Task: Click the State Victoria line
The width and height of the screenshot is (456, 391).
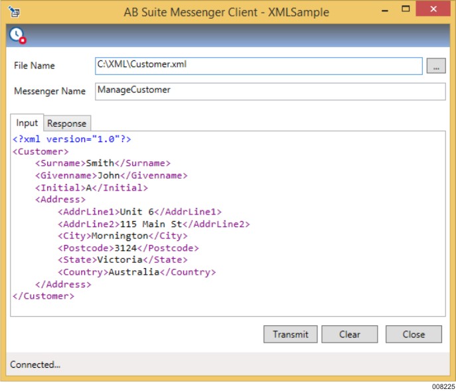Action: click(123, 260)
